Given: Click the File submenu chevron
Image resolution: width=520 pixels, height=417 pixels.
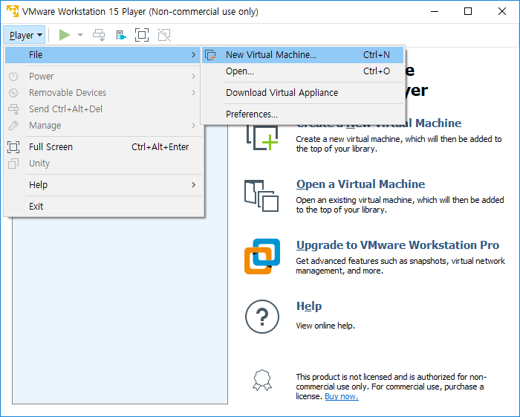Looking at the screenshot, I should pos(194,55).
